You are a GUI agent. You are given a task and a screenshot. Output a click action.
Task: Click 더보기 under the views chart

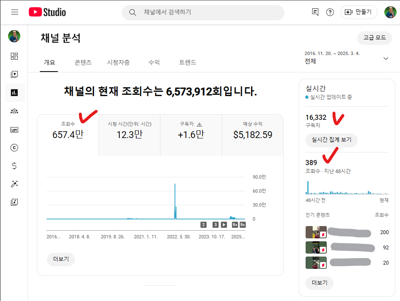coord(61,259)
